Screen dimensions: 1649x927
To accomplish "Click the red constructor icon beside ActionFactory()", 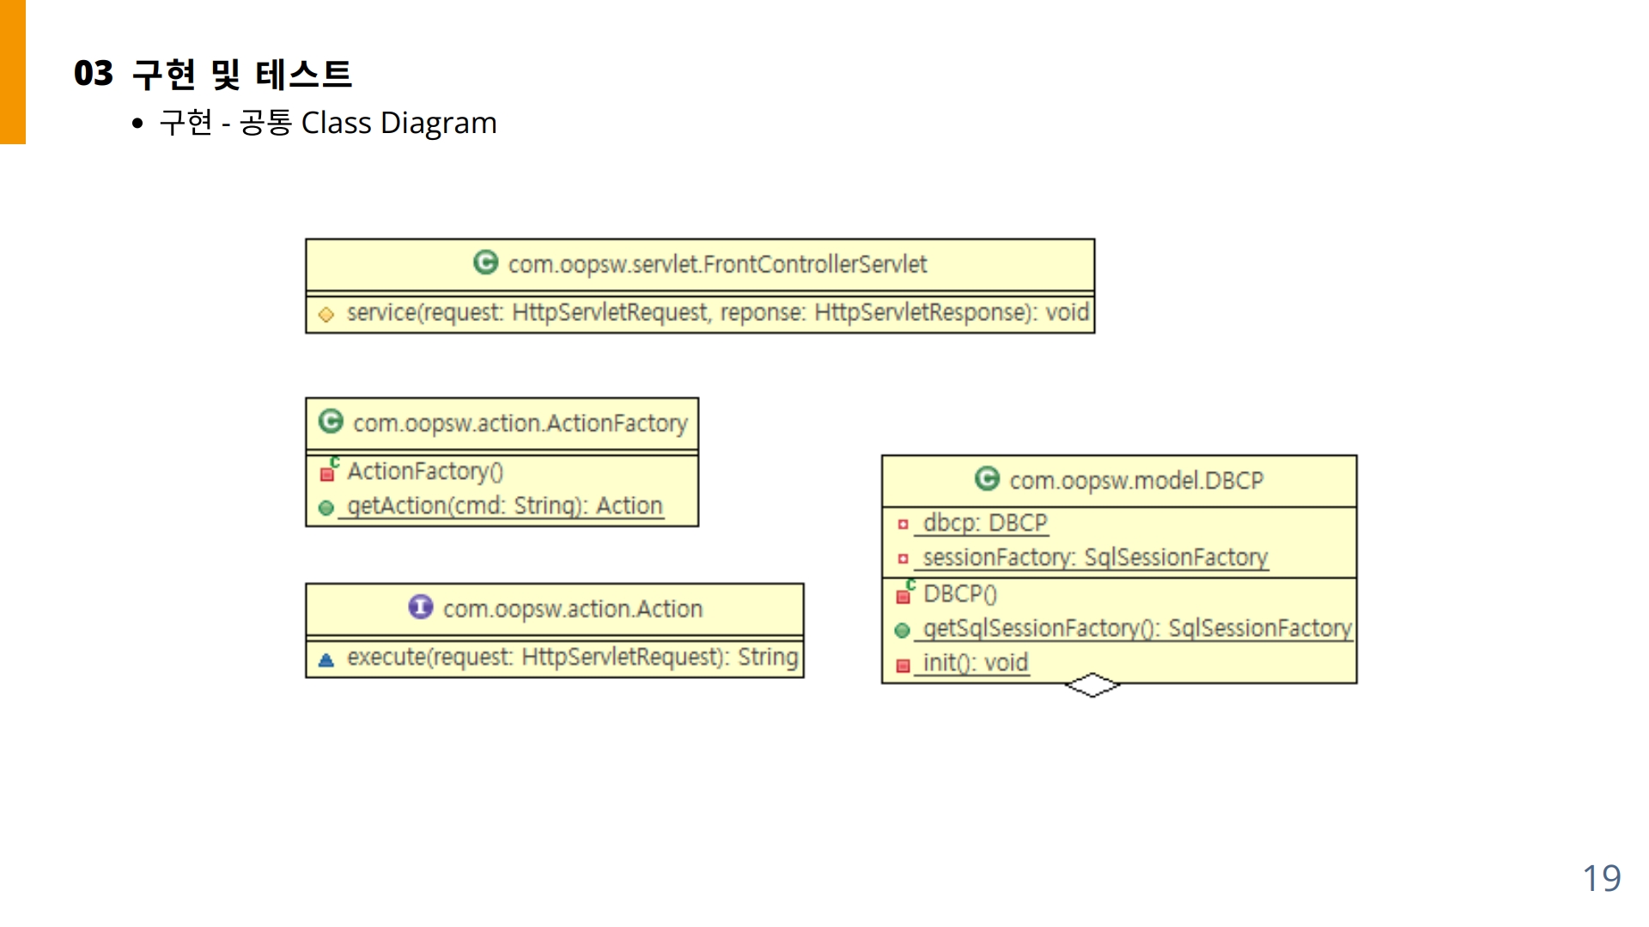I will coord(327,473).
